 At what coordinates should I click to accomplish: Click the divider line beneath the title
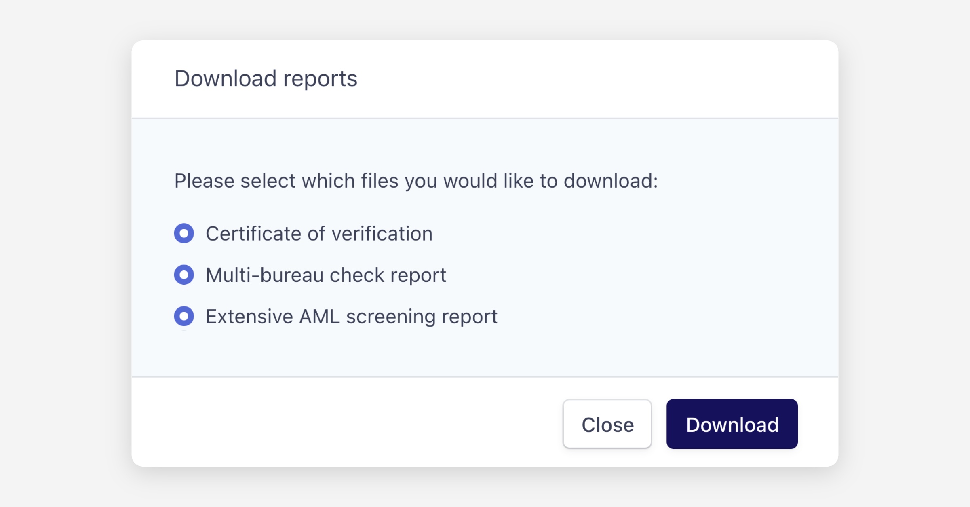[485, 118]
